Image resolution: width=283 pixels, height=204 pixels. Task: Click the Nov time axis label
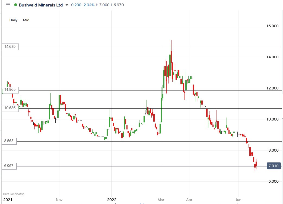59,200
